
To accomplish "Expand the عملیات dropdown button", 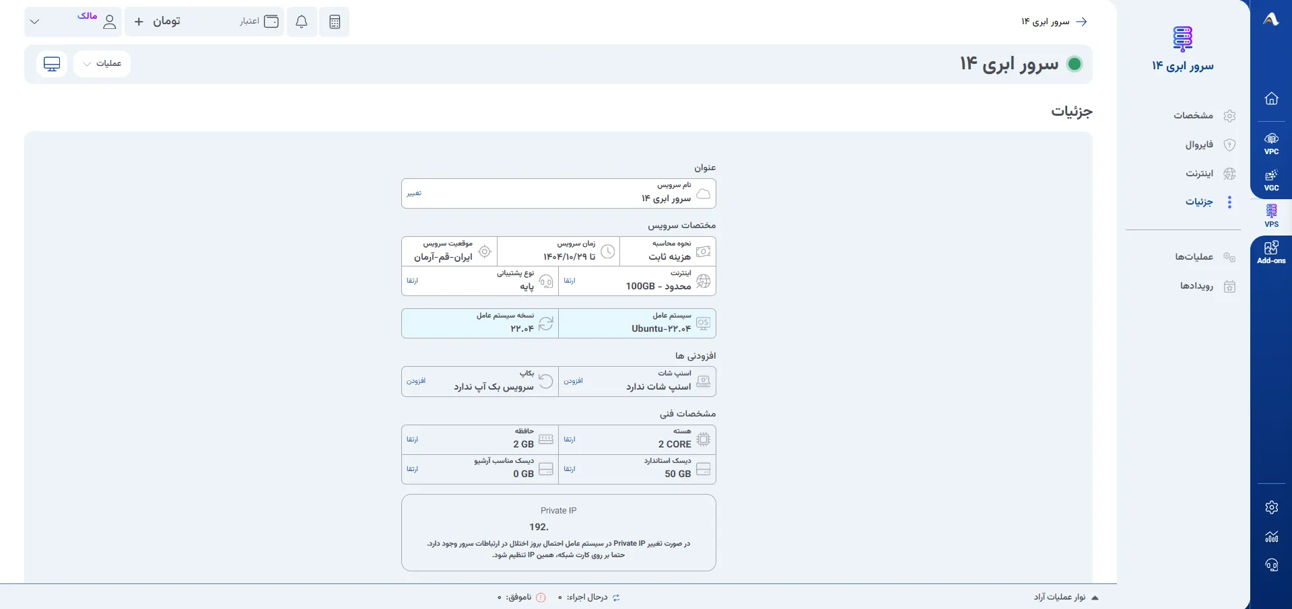I will tap(102, 64).
